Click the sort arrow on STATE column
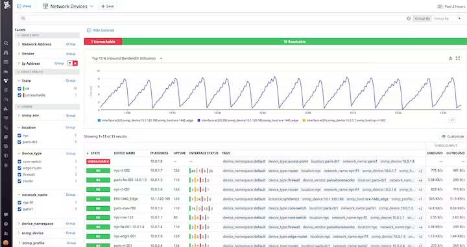Image resolution: width=467 pixels, height=247 pixels. click(88, 153)
